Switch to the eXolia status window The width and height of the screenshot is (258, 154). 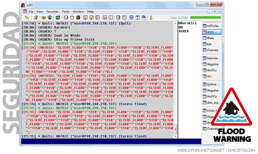210,111
